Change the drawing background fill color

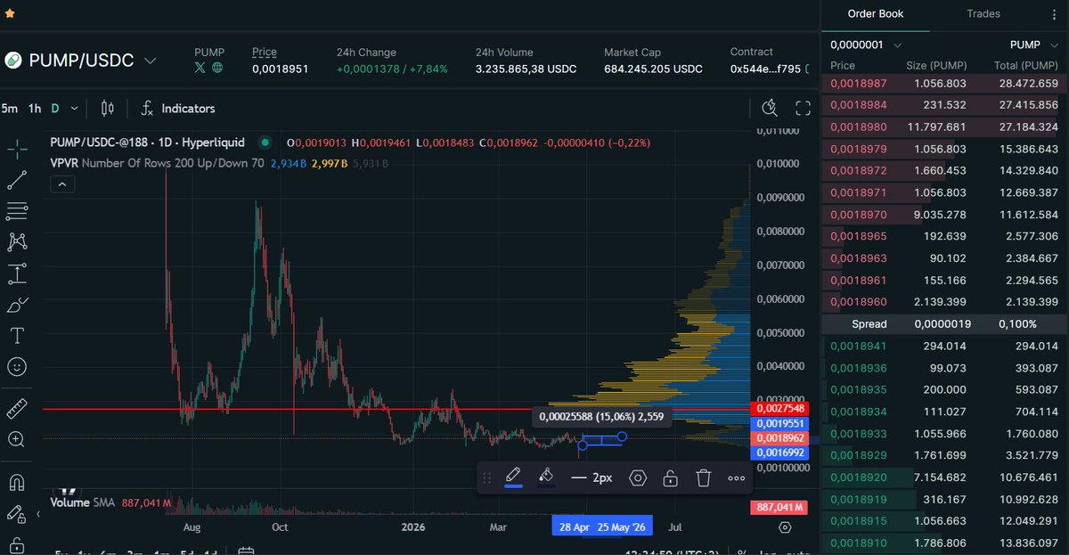point(547,477)
